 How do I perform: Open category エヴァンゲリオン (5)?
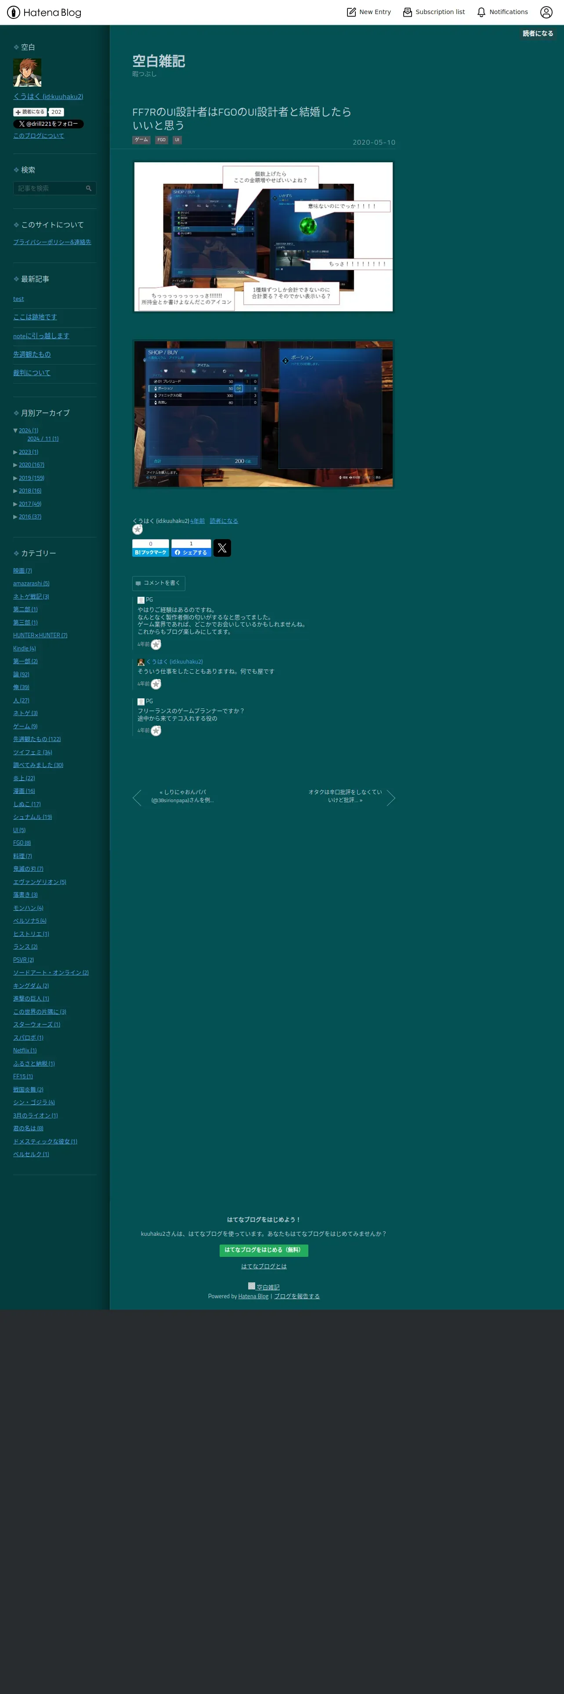[40, 882]
